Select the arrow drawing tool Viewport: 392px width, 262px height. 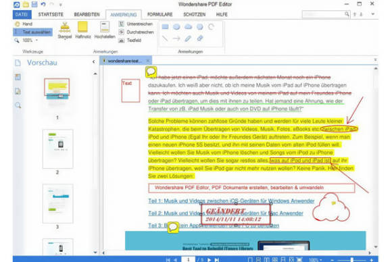click(176, 38)
